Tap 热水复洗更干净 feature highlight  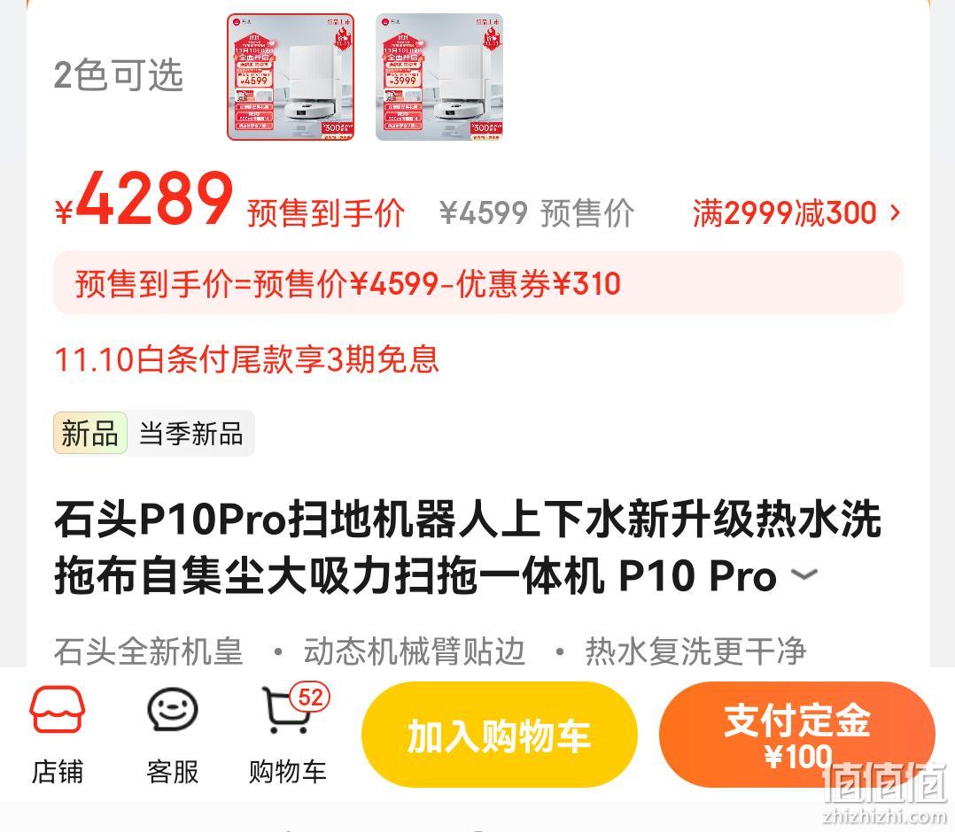tap(695, 651)
